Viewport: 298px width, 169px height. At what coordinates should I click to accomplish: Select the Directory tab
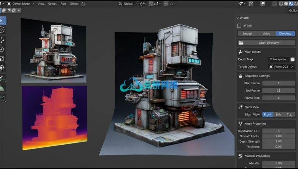click(285, 33)
